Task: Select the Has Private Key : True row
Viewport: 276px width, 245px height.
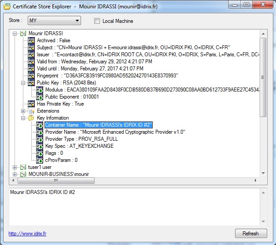Action: (x=60, y=104)
